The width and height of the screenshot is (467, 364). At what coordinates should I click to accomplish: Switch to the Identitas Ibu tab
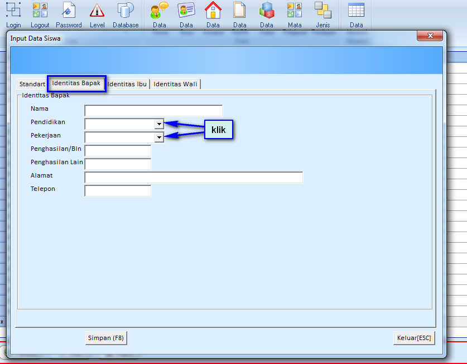(127, 84)
